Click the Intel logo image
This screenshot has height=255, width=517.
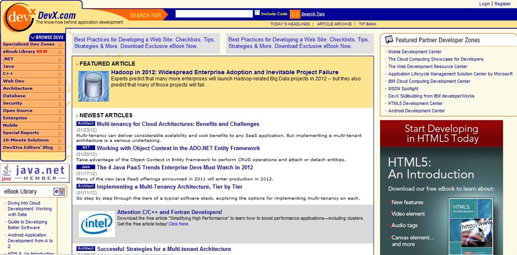point(96,224)
